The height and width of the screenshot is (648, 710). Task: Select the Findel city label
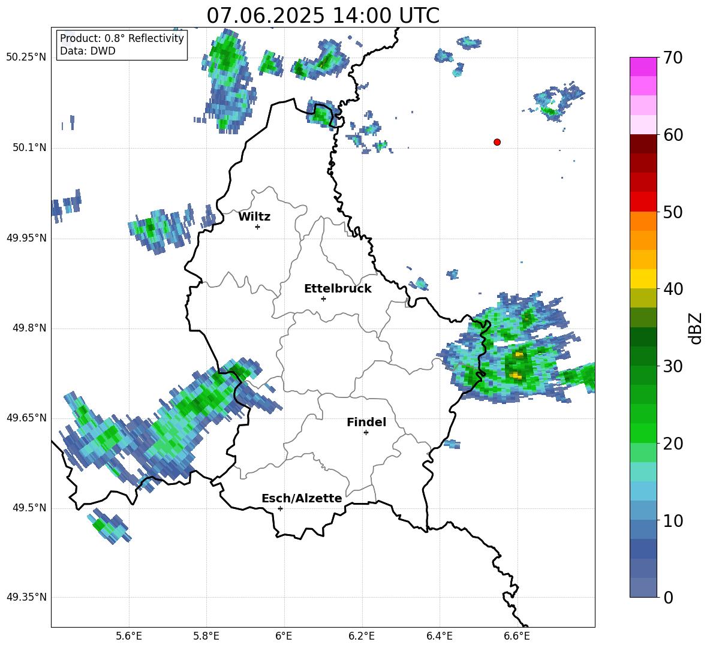tap(366, 422)
